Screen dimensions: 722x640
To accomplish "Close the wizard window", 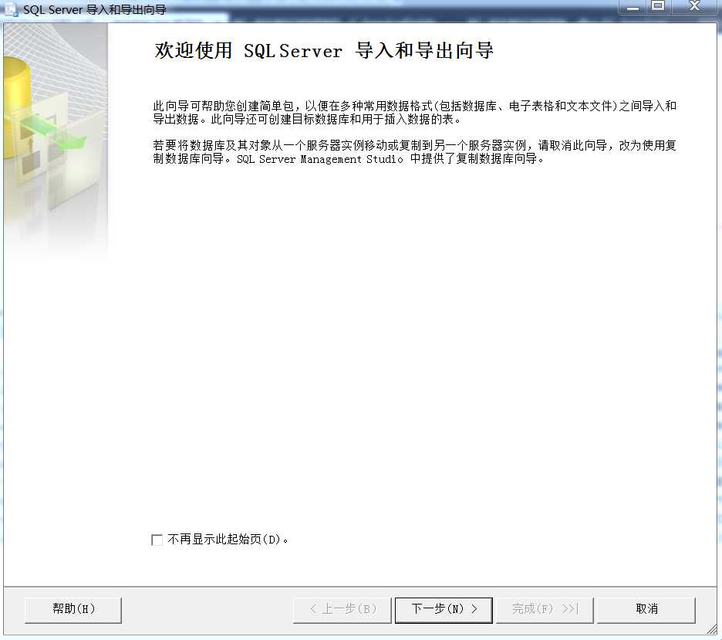I will pos(694,7).
